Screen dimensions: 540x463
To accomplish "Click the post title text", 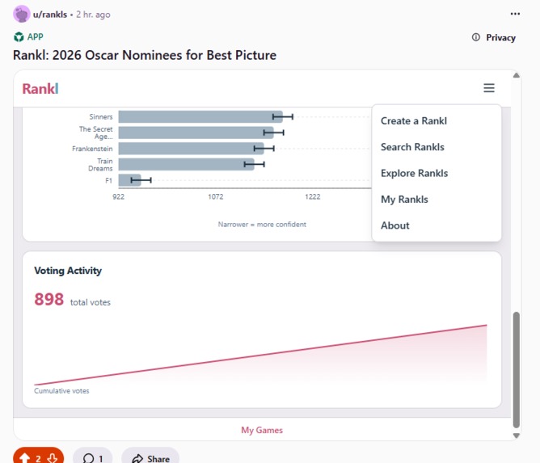I will point(145,55).
